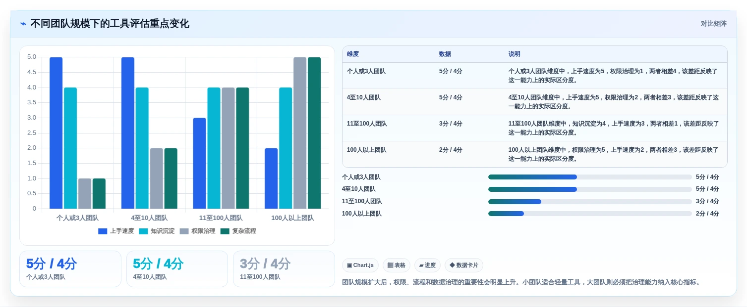This screenshot has height=307, width=747.
Task: Toggle the 知识沉淀 legend swatch
Action: (x=143, y=231)
